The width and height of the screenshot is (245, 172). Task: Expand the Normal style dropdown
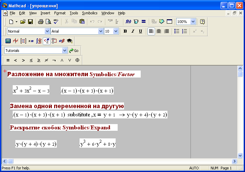coord(47,31)
